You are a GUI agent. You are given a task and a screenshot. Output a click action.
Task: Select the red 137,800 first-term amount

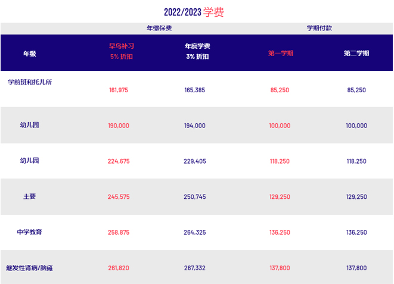click(x=280, y=269)
